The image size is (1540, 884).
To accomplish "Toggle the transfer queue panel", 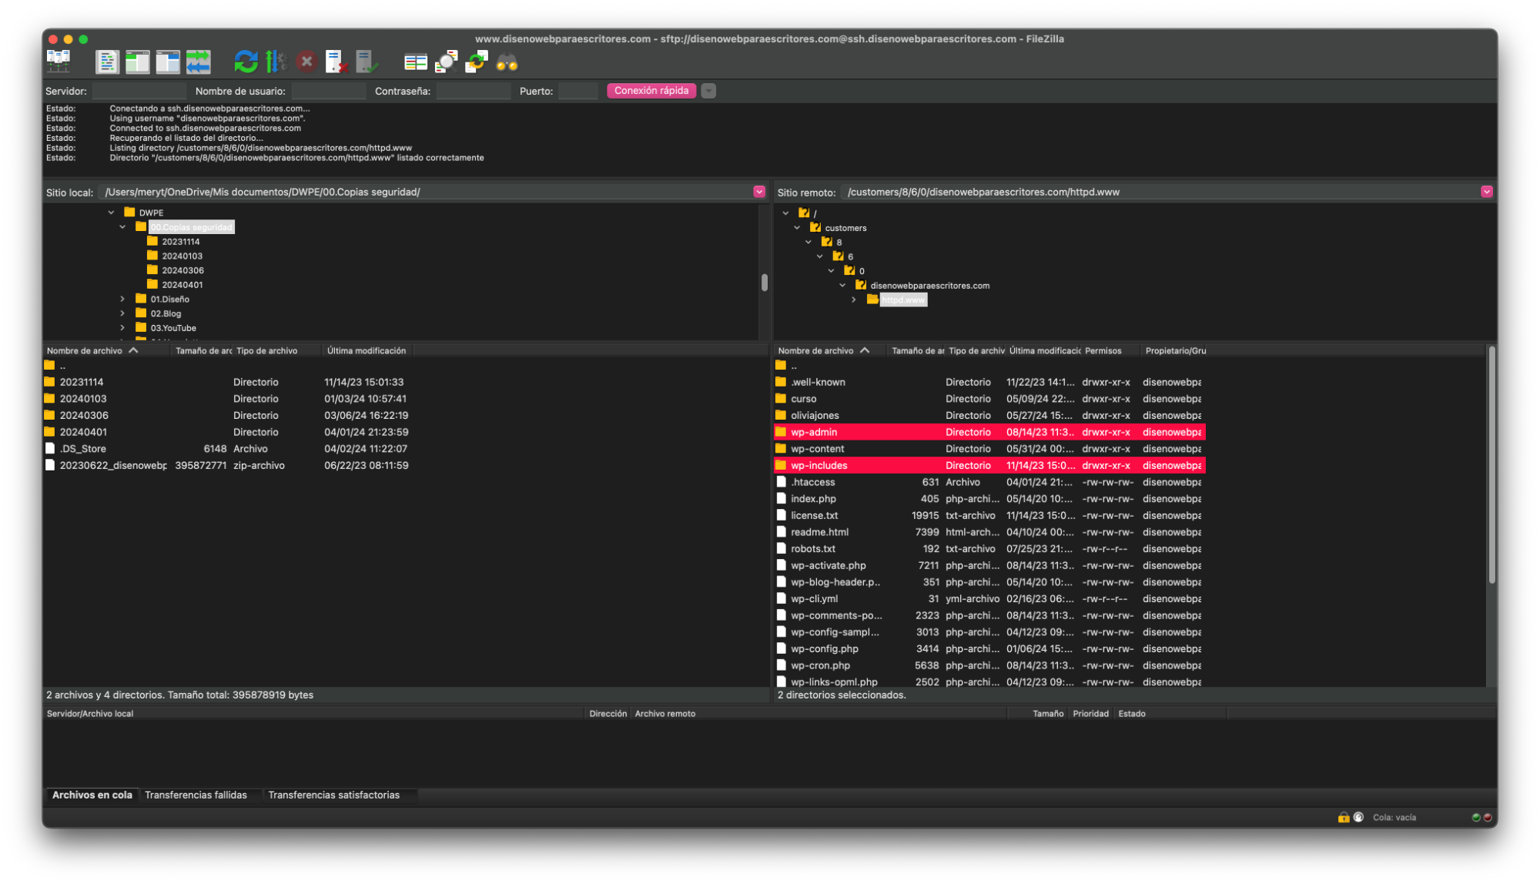I will click(x=199, y=62).
